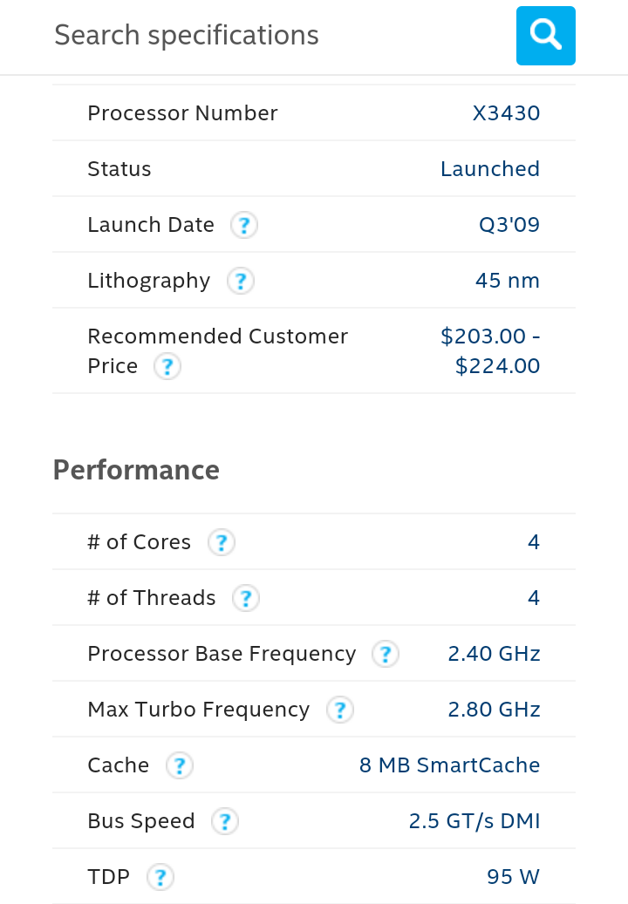
Task: Click the Performance section heading
Action: (136, 470)
